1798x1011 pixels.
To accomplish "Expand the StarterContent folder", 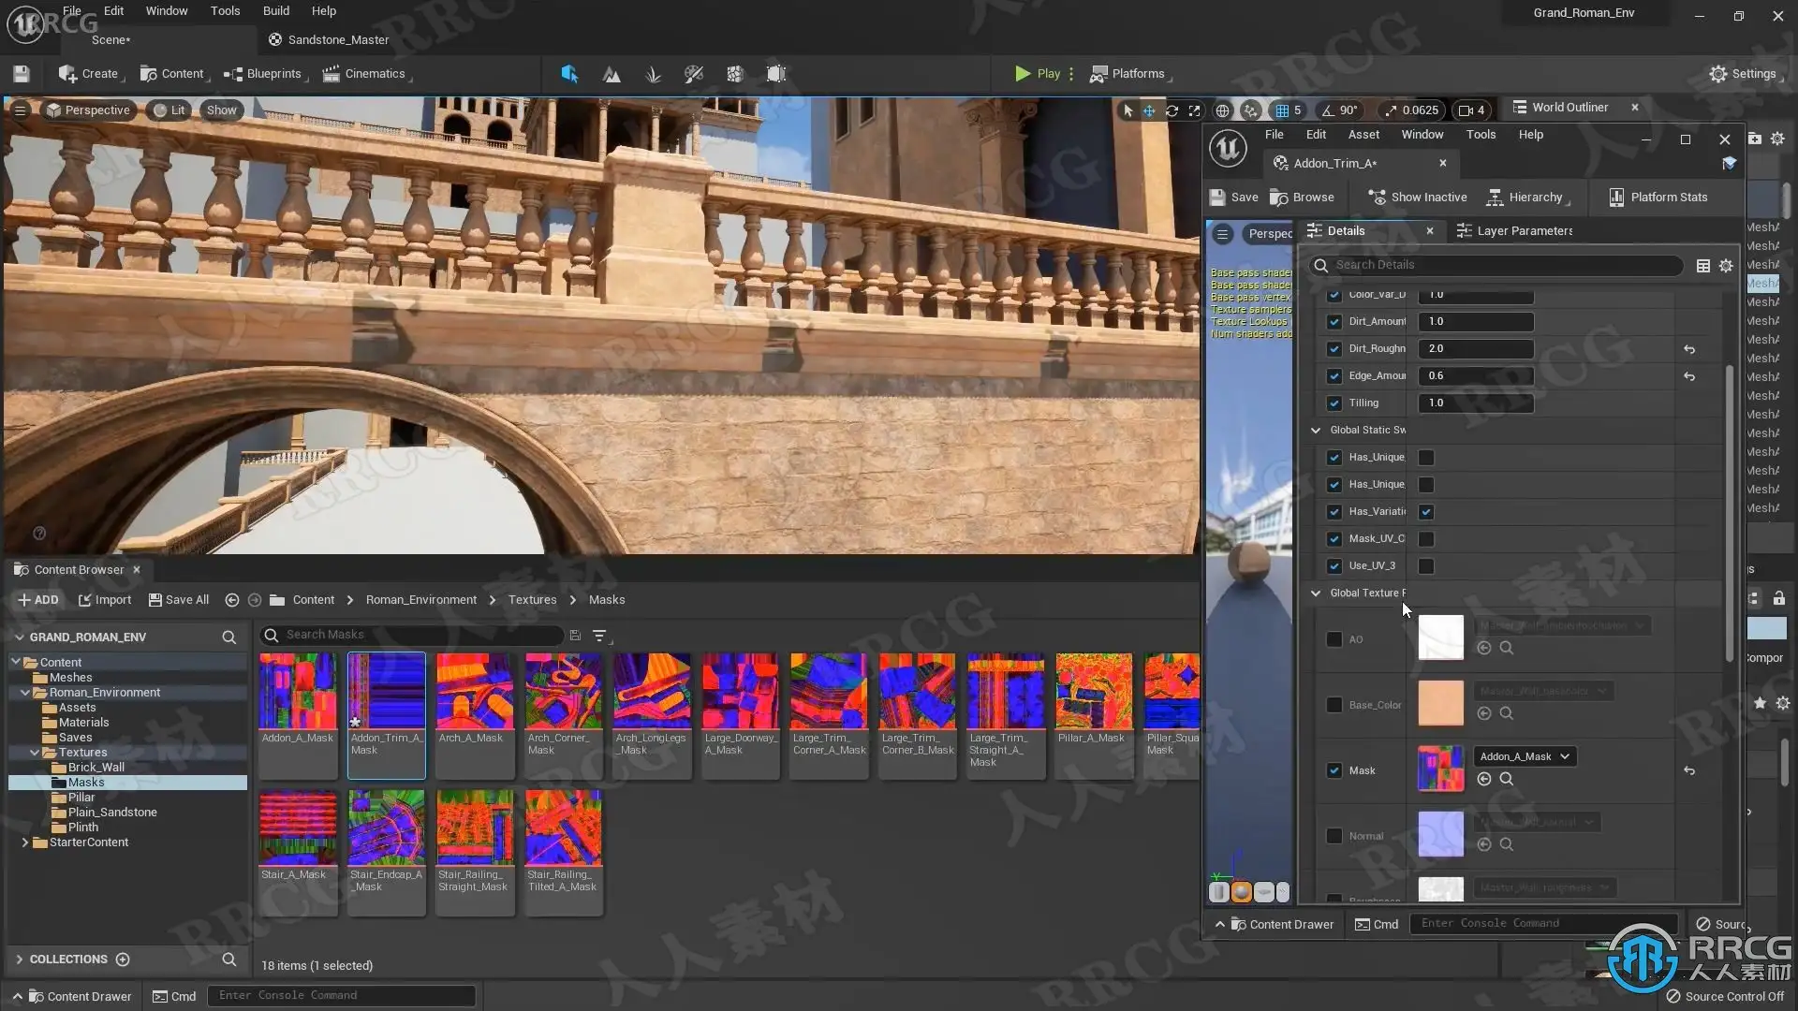I will click(x=25, y=842).
